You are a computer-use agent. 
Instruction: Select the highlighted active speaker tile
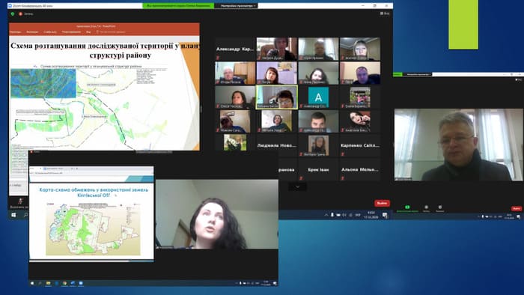click(276, 97)
